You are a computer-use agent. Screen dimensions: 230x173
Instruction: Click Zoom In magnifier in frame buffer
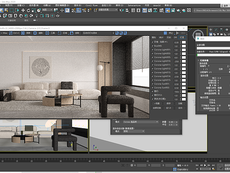(x=117, y=33)
